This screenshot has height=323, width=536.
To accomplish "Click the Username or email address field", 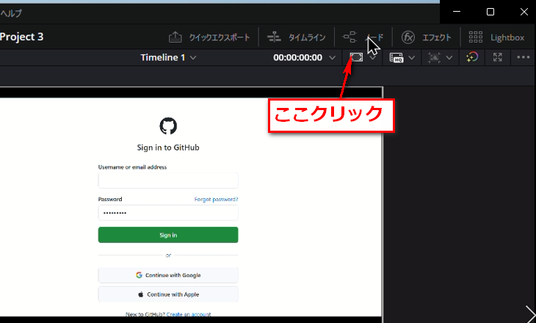I will tap(168, 181).
